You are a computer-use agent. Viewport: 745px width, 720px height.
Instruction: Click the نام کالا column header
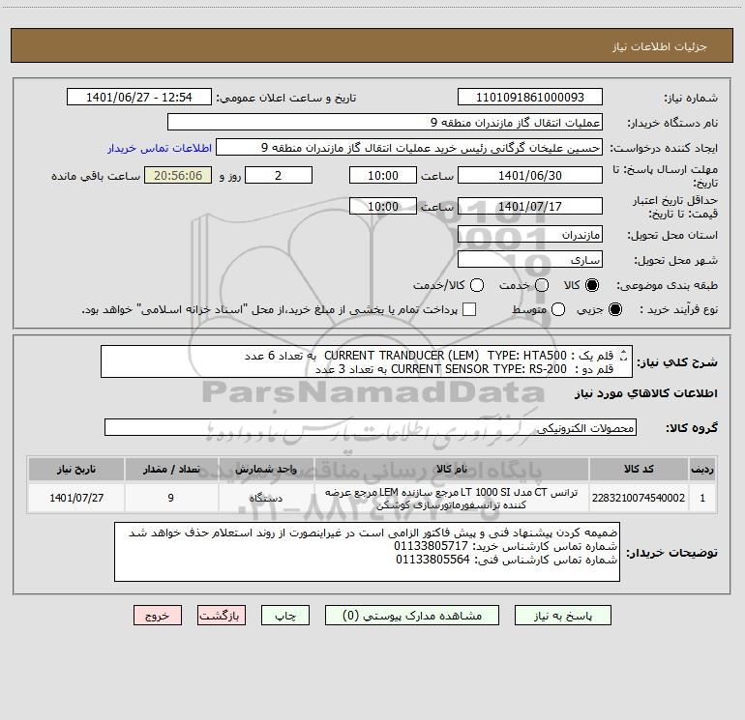452,469
